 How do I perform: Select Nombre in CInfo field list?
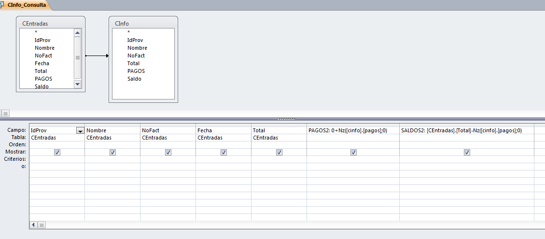tap(137, 48)
